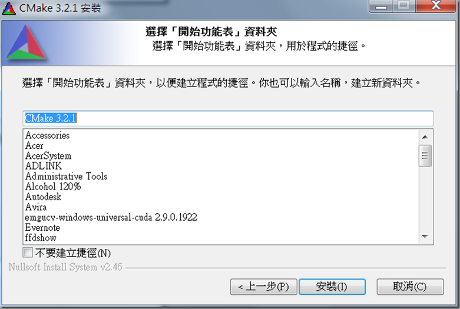Select the Acer folder entry

pyautogui.click(x=34, y=146)
